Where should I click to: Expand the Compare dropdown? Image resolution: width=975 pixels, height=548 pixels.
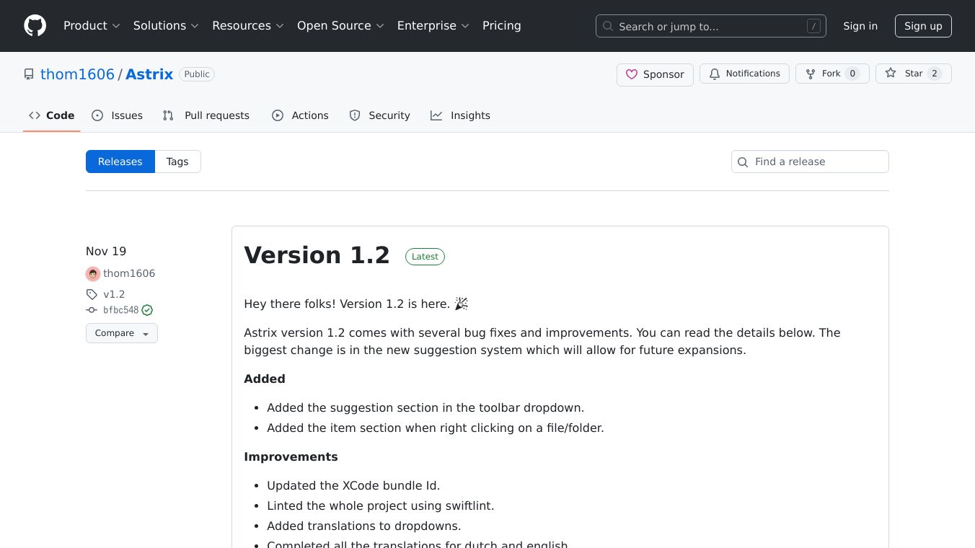(121, 333)
